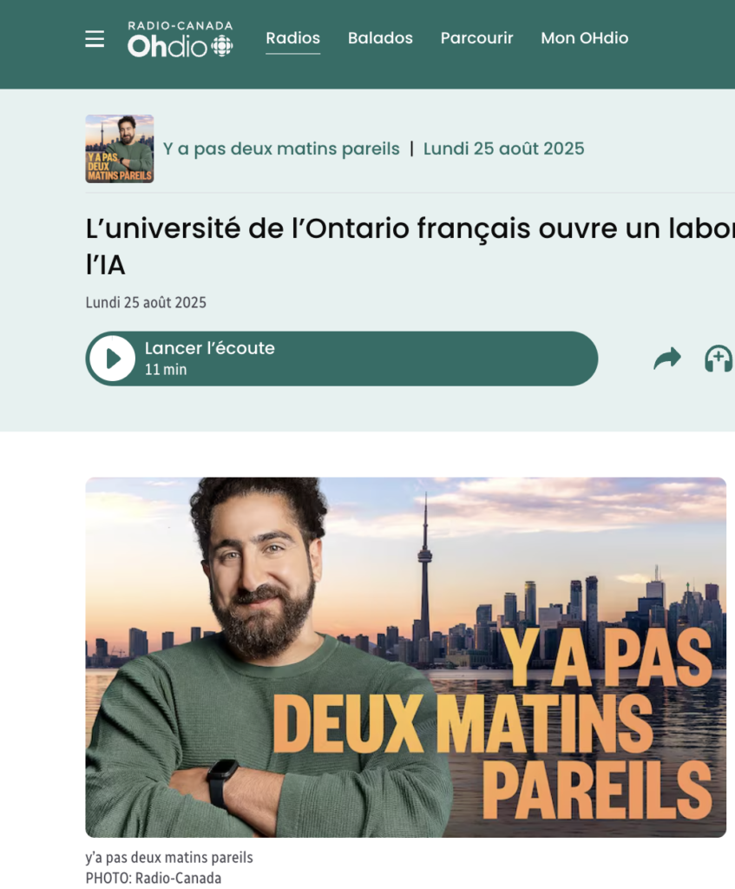Image resolution: width=735 pixels, height=889 pixels.
Task: Click the y'a pas deux matins pareils caption
Action: point(169,857)
